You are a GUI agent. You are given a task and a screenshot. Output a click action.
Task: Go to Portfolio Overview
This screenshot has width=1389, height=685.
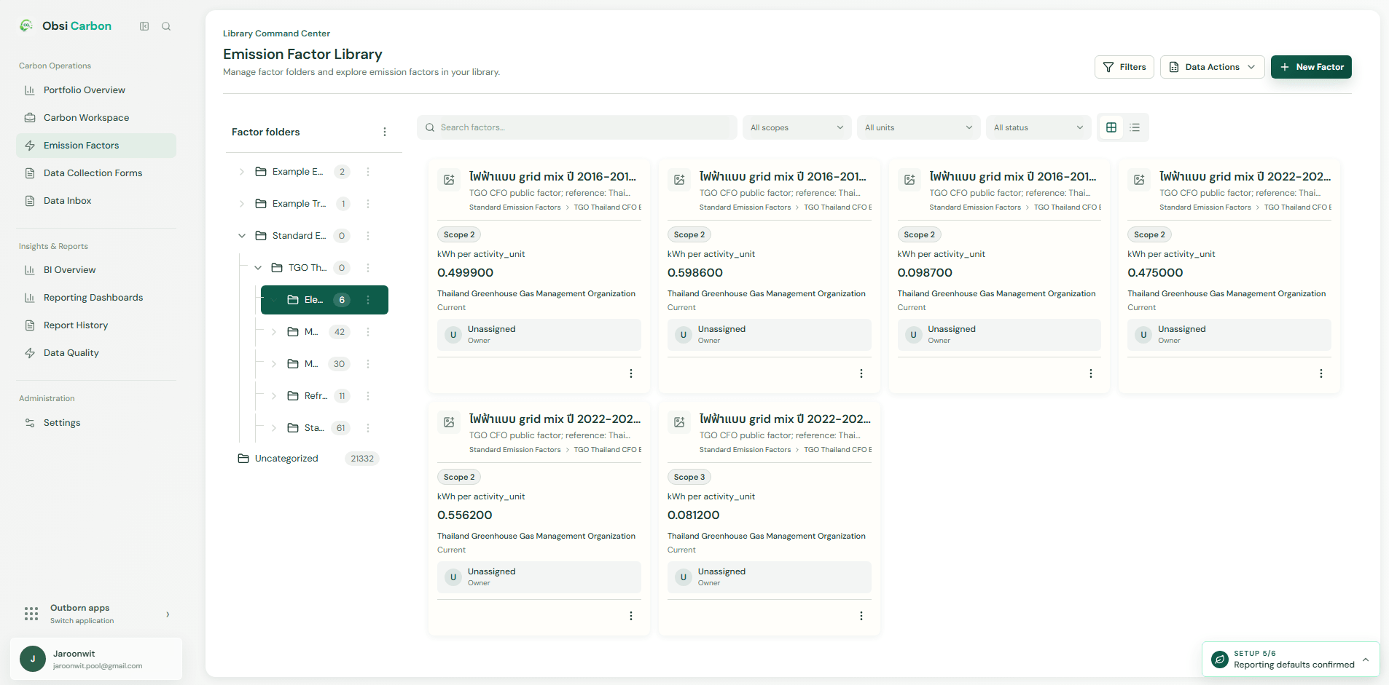pyautogui.click(x=96, y=90)
